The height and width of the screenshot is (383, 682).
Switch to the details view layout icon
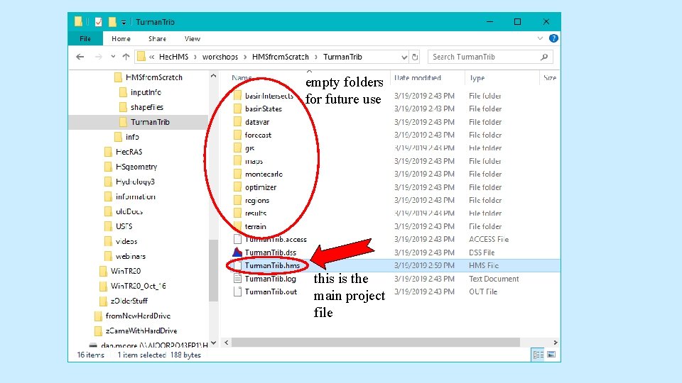tap(538, 355)
